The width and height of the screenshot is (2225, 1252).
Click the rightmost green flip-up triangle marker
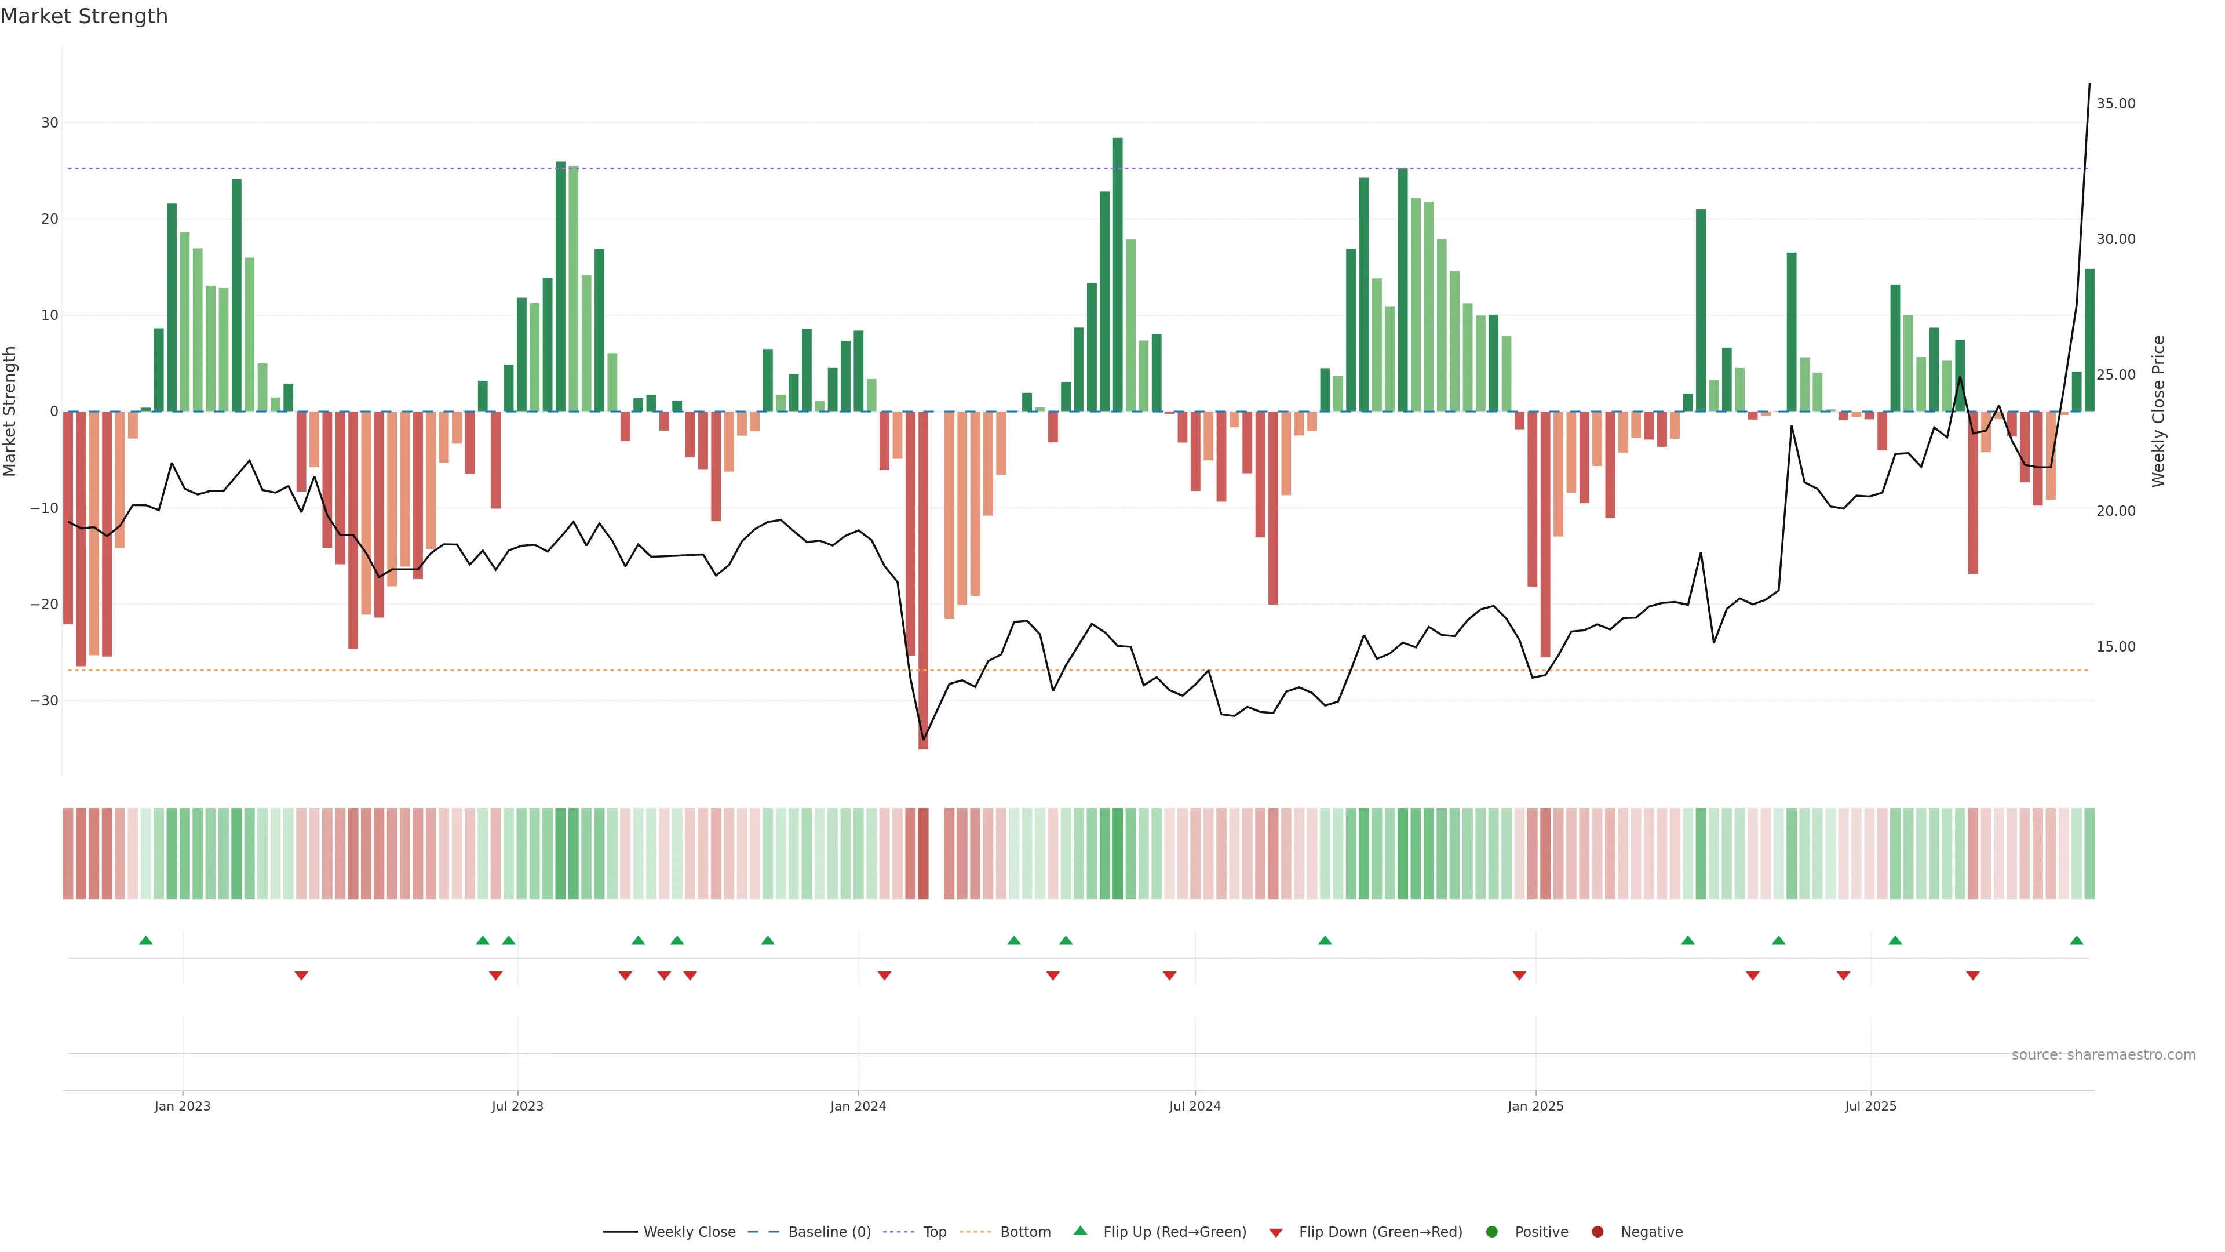[2077, 940]
